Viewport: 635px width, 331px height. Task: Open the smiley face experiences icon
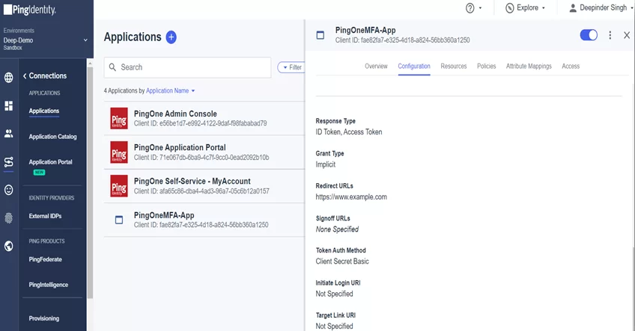coord(8,190)
